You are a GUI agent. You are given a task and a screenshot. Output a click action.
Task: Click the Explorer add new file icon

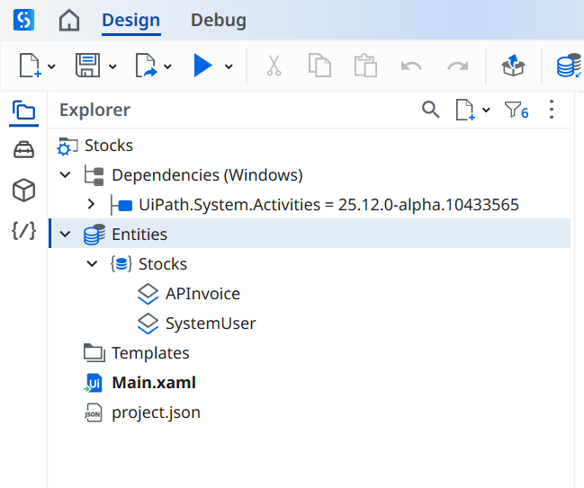(465, 110)
